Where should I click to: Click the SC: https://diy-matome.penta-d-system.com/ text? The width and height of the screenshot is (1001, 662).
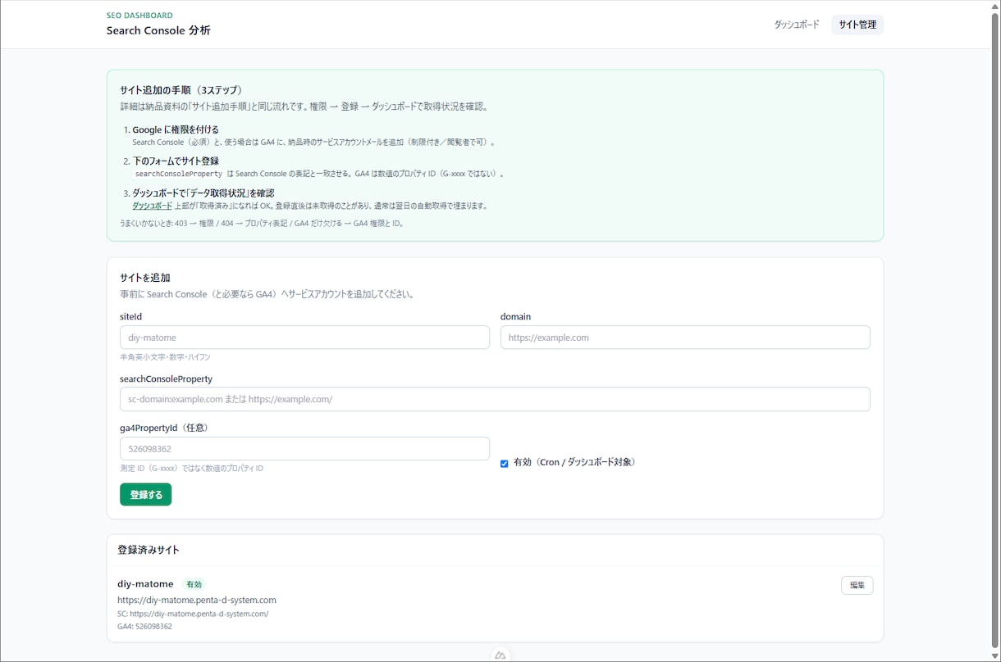click(193, 614)
